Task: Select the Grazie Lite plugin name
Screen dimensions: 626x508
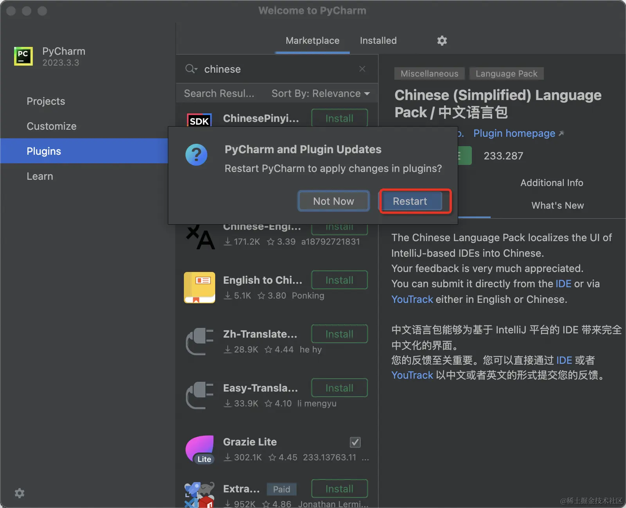Action: tap(250, 442)
